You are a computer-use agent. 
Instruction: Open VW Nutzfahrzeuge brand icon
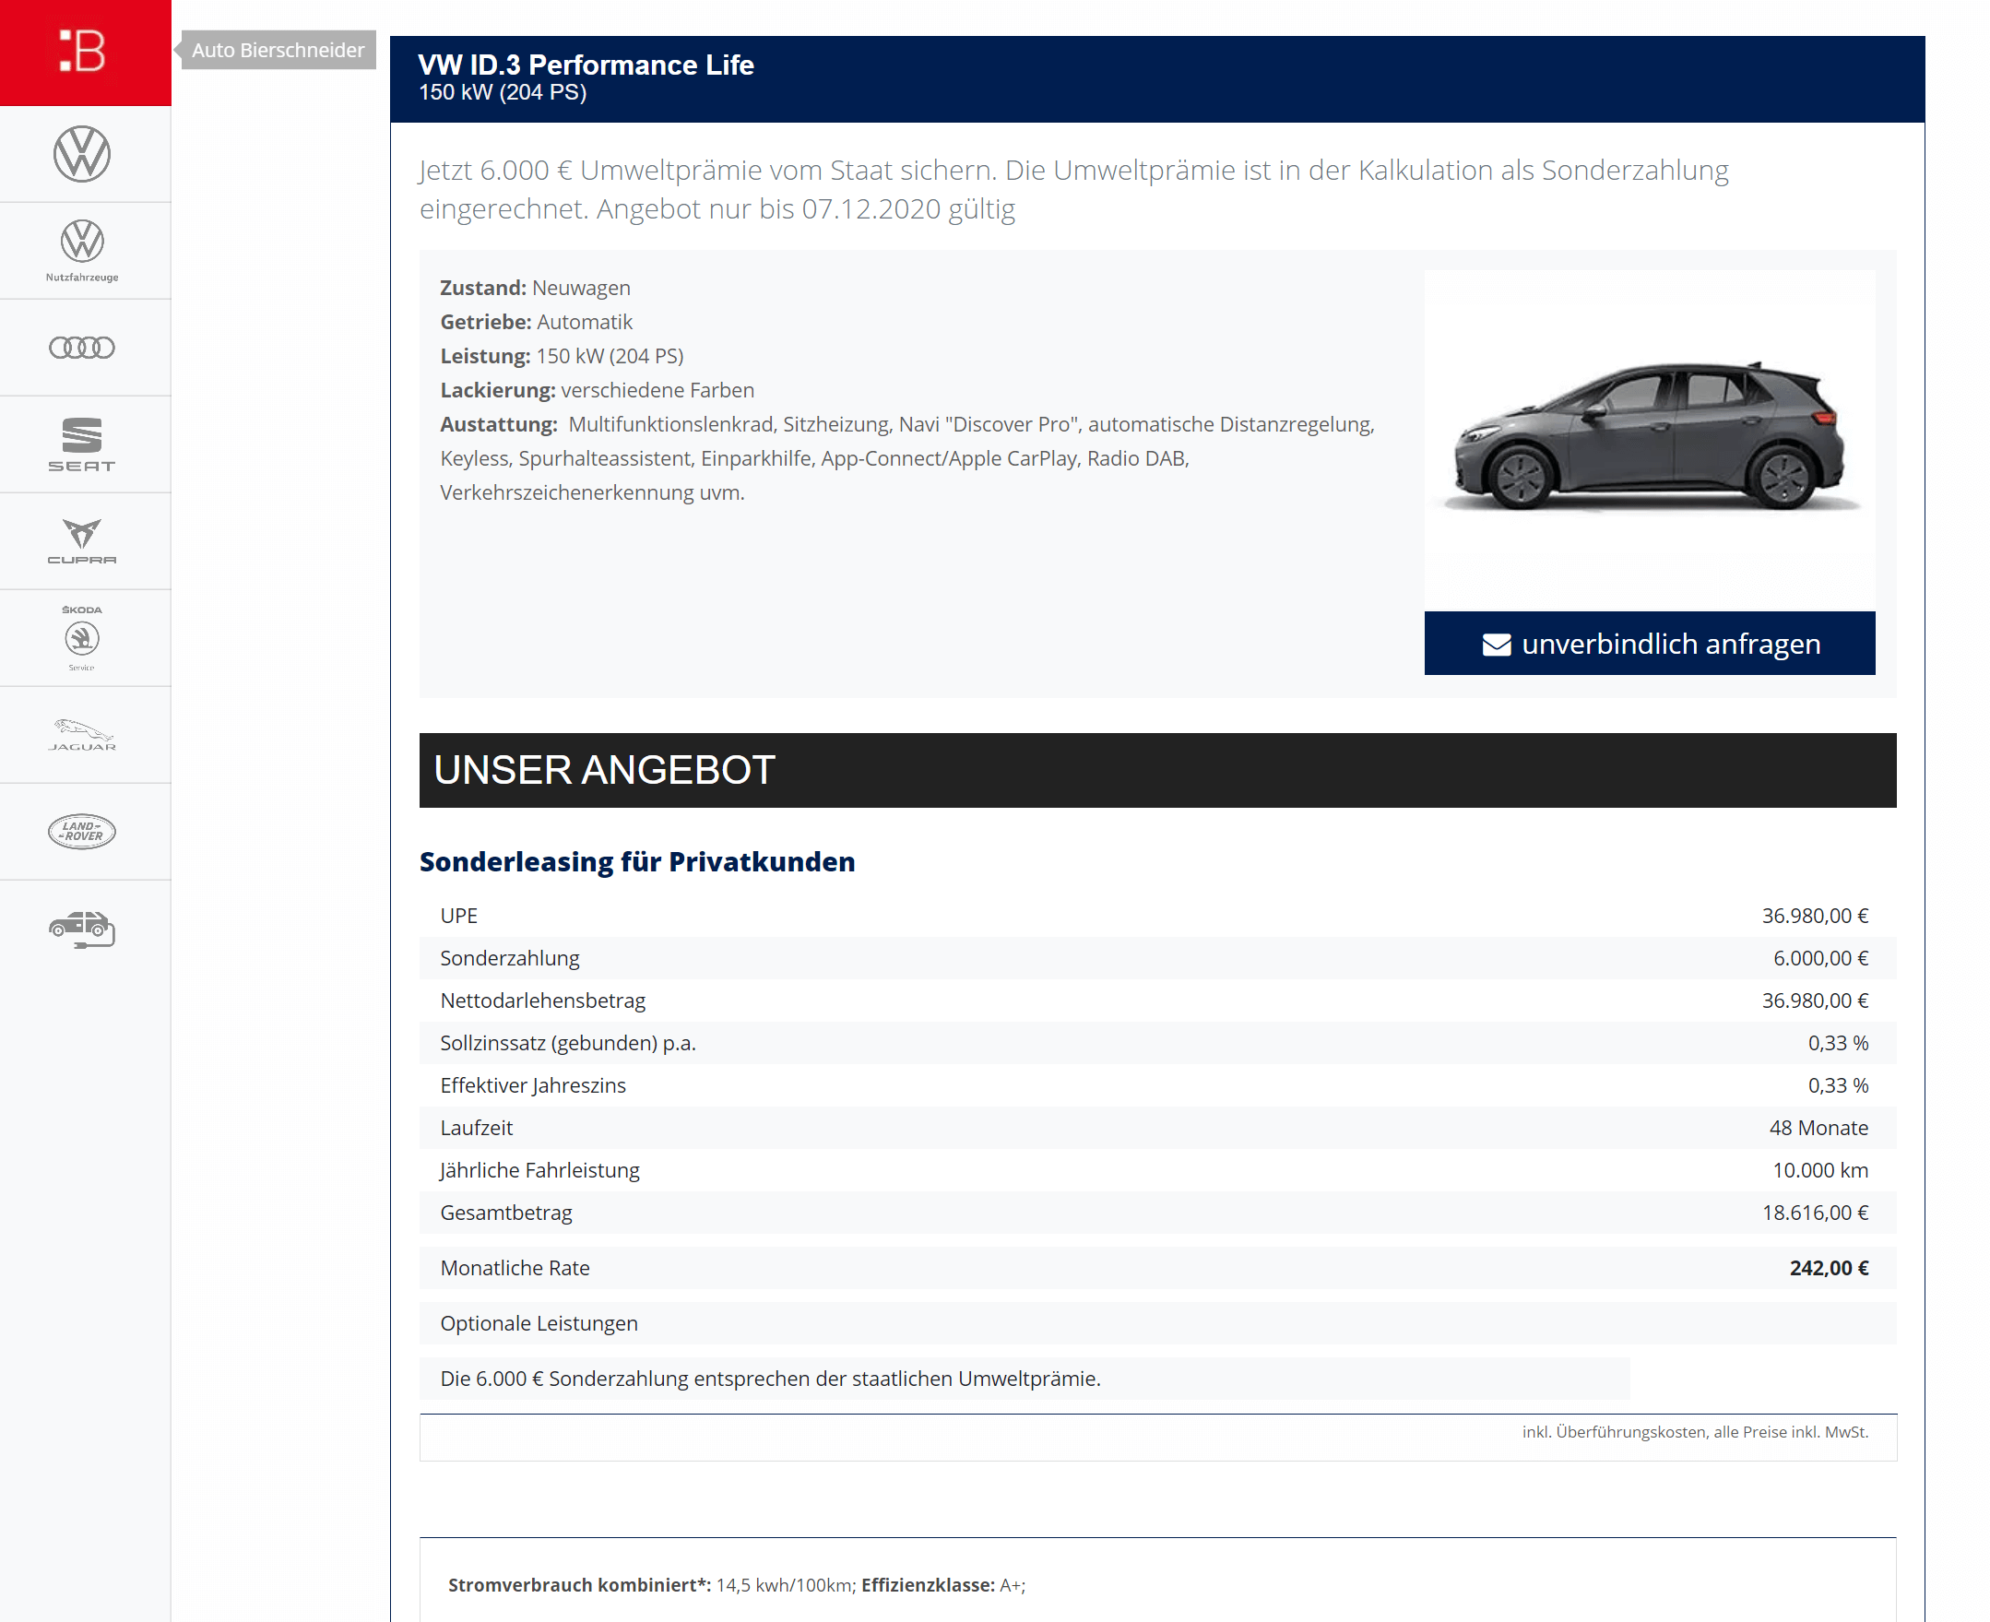coord(82,251)
